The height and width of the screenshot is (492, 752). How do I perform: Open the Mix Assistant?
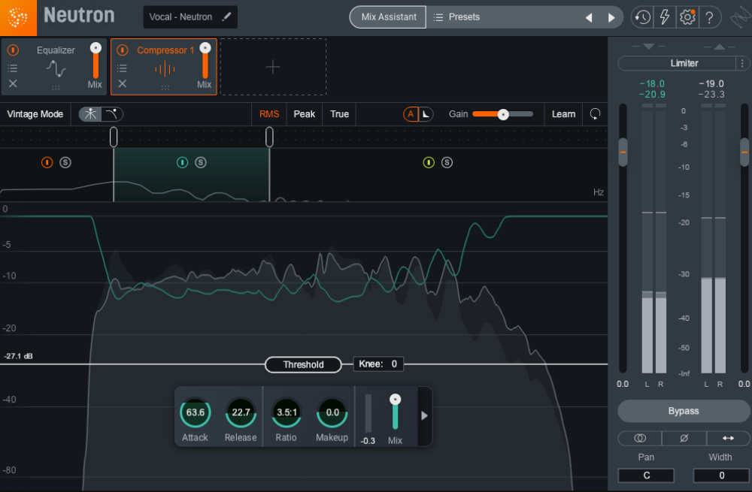point(389,17)
